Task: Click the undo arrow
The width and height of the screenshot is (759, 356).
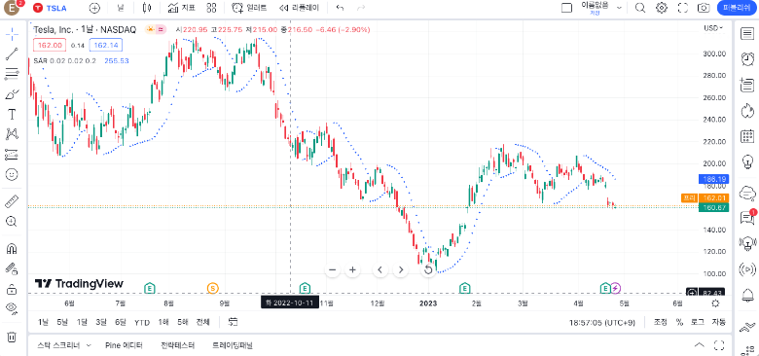Action: 340,8
